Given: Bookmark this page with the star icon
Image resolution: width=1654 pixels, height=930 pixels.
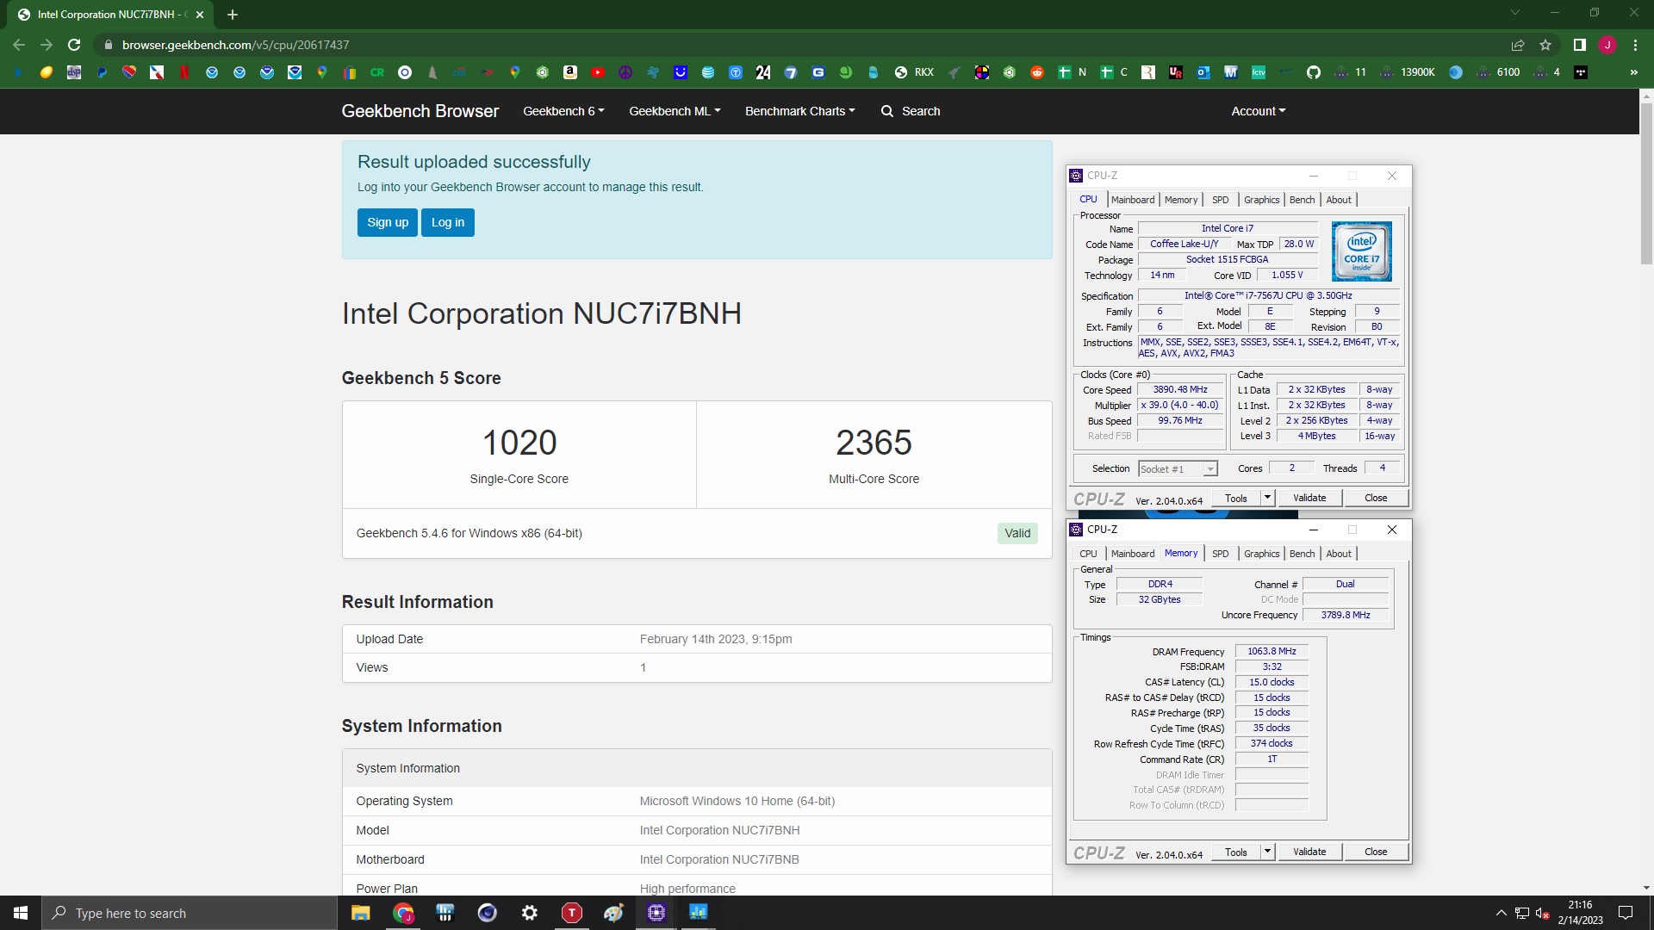Looking at the screenshot, I should click(1545, 45).
